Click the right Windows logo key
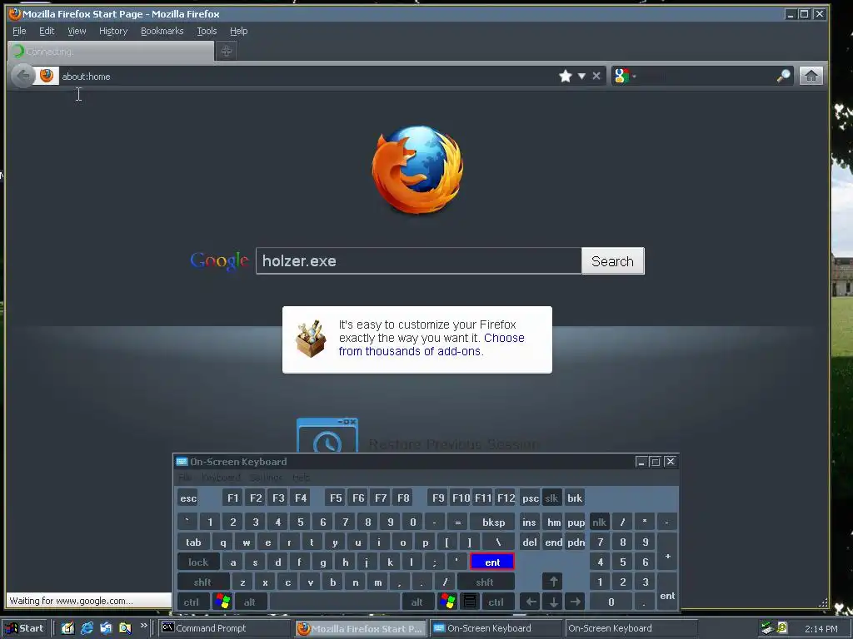Viewport: 853px width, 639px height. tap(447, 602)
